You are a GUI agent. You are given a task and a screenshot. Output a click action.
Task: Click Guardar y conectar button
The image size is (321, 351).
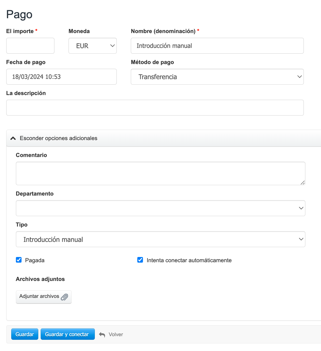pyautogui.click(x=67, y=334)
